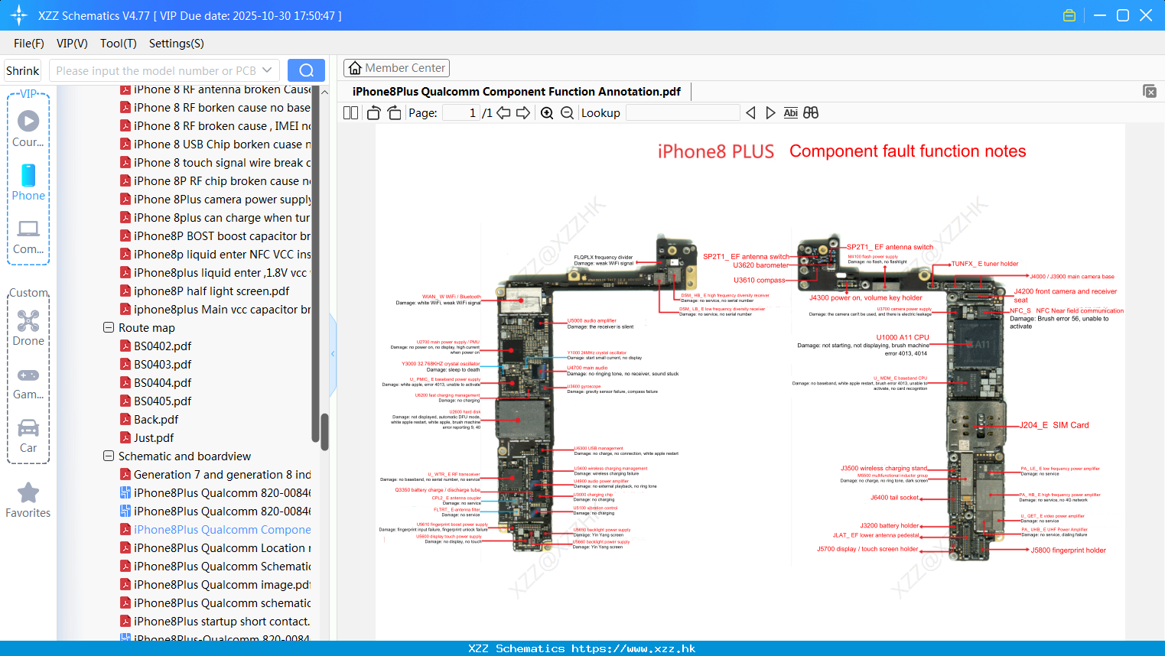Open BS0403.pdf
This screenshot has width=1165, height=656.
tap(162, 365)
